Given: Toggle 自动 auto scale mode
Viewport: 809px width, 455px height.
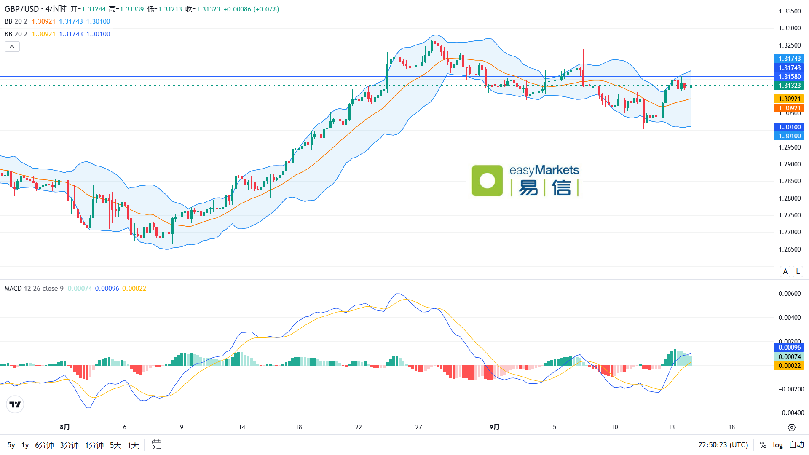Looking at the screenshot, I should 796,445.
